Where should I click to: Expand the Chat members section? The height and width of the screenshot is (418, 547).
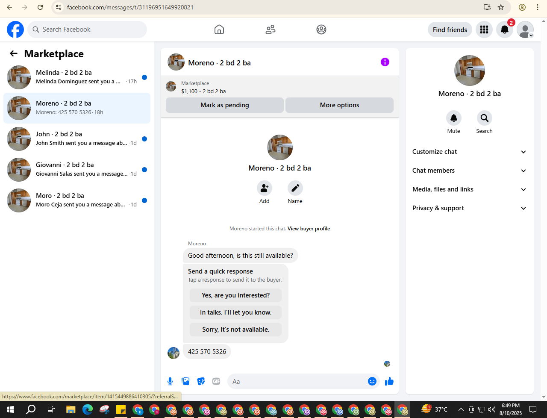(470, 171)
